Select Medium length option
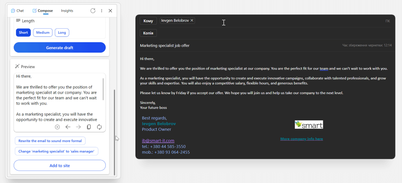The image size is (402, 183). 43,33
